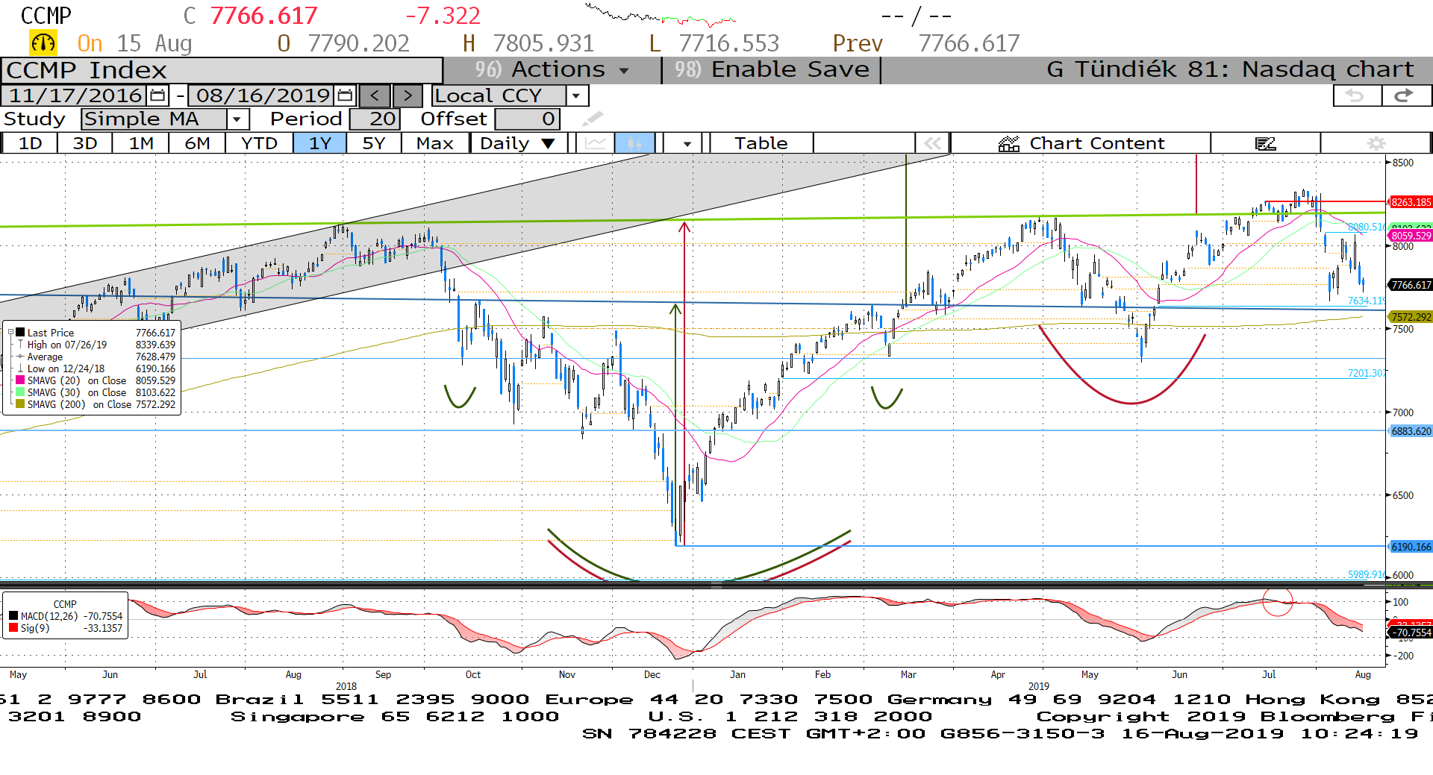Click the 6883.620 blue level label
The image size is (1433, 775).
[x=1411, y=431]
